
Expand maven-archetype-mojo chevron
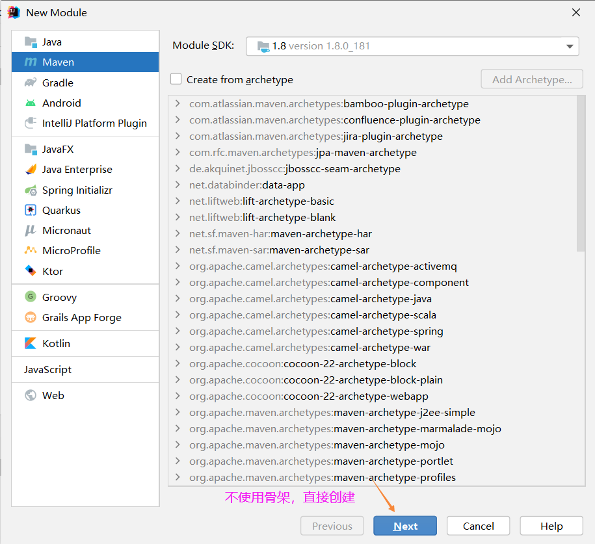click(x=178, y=445)
